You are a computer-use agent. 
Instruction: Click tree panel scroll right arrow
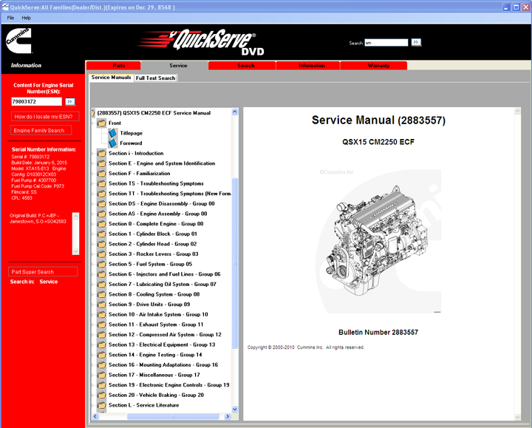tap(228, 416)
